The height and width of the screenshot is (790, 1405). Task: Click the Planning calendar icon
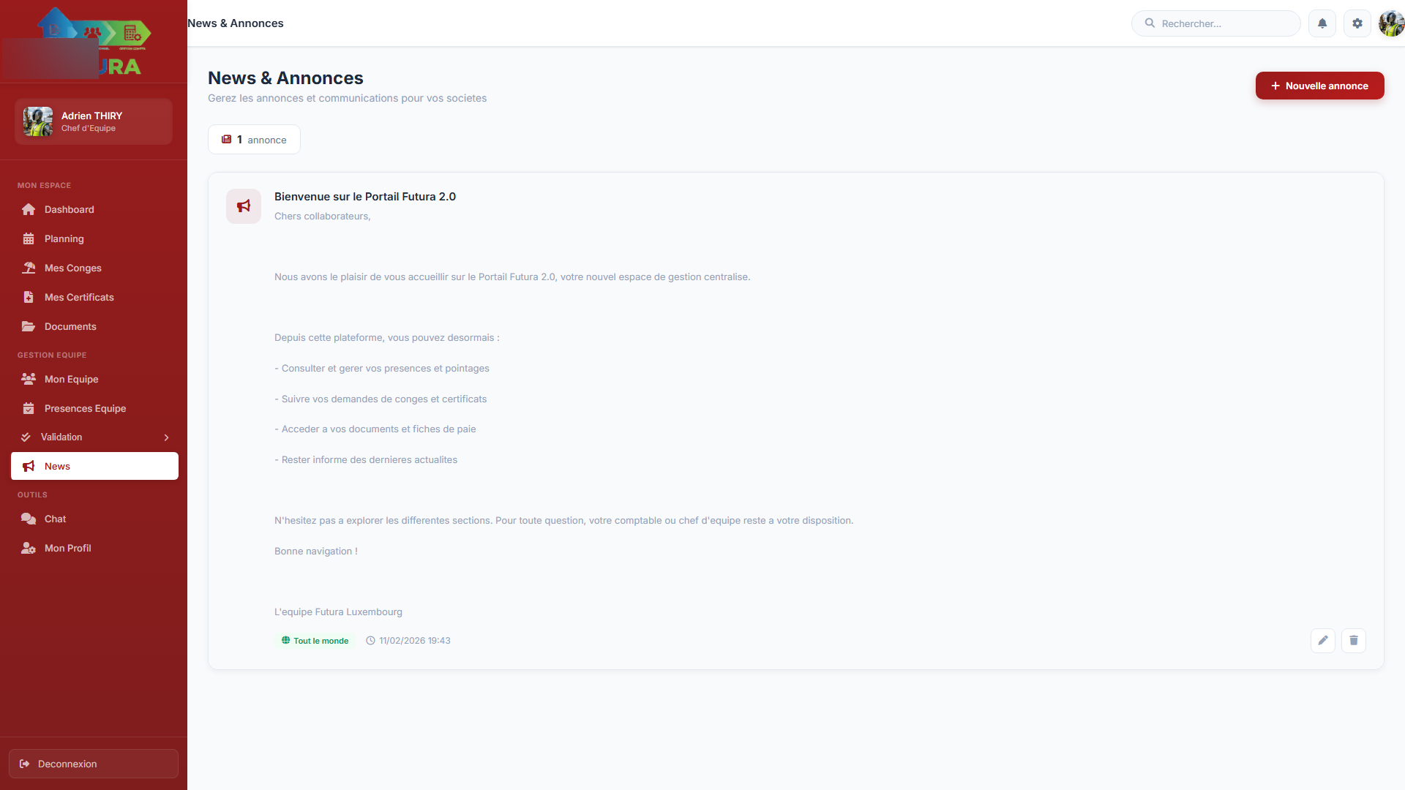coord(29,239)
